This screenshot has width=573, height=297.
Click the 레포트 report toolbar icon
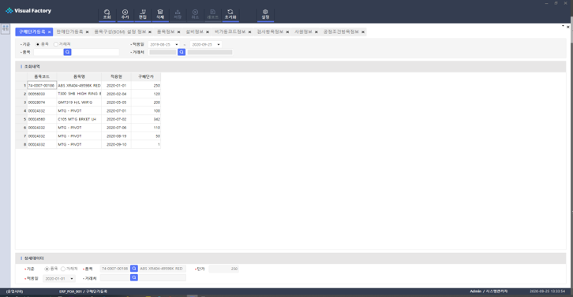212,14
